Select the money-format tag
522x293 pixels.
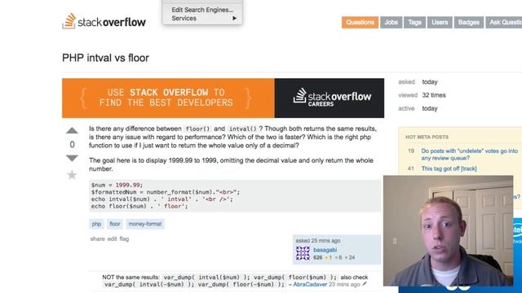[x=145, y=224]
